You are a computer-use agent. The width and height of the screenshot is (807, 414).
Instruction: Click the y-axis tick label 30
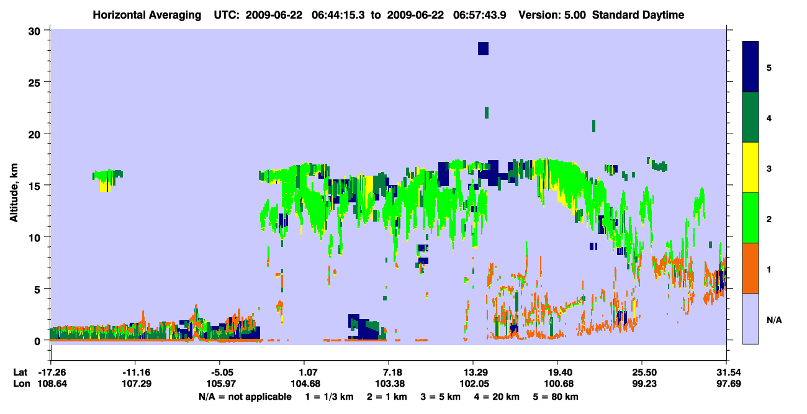[x=35, y=30]
